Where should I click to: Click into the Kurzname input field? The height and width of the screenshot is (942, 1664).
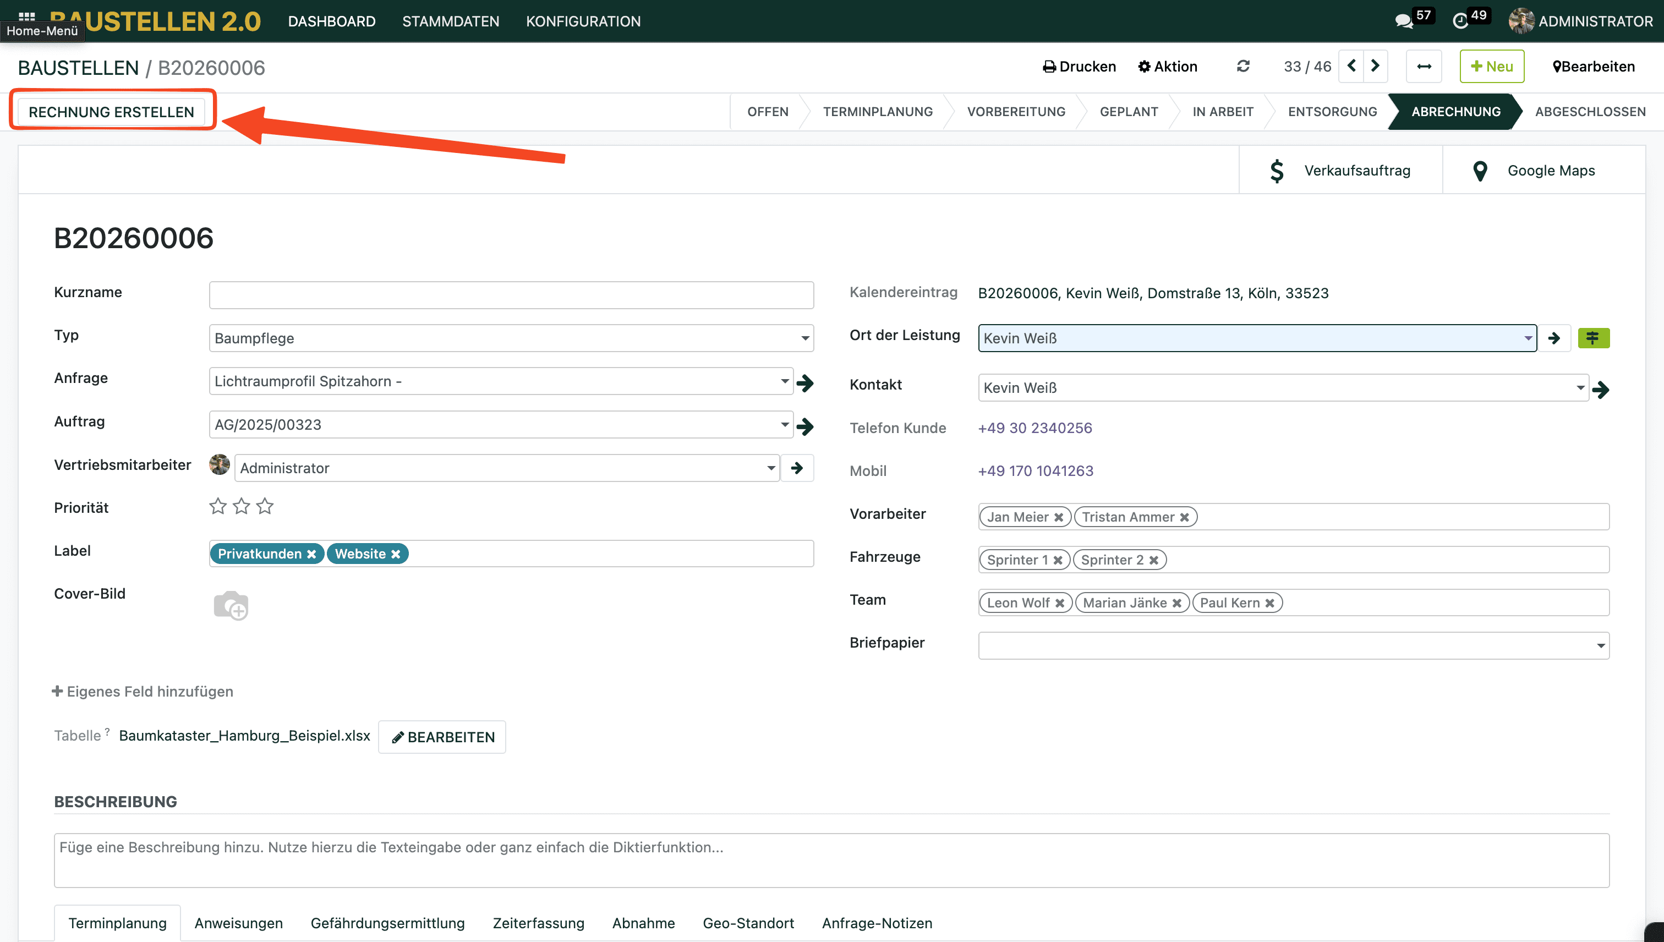tap(511, 295)
